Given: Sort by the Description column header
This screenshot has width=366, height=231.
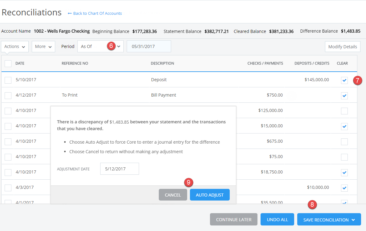Looking at the screenshot, I should click(162, 63).
